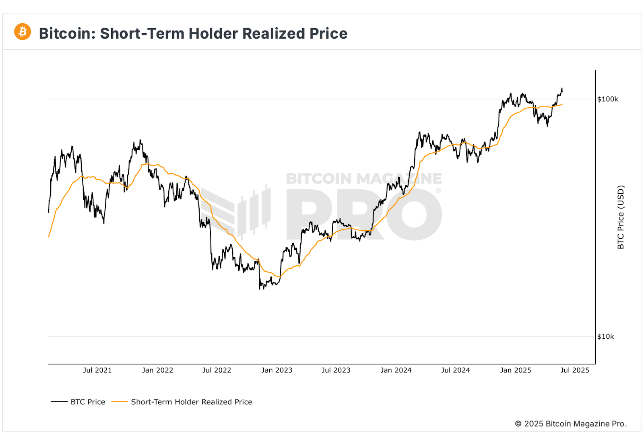Toggle the BTC Price legend entry
This screenshot has height=434, width=644.
click(88, 402)
